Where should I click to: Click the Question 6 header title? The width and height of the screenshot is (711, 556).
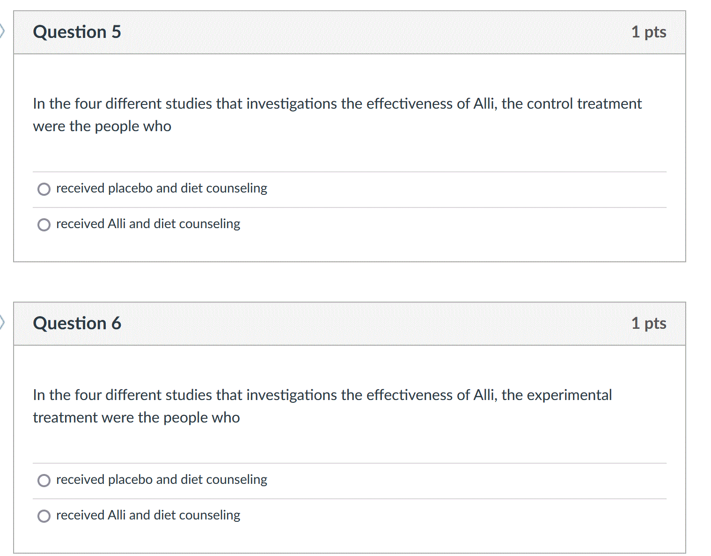[77, 323]
